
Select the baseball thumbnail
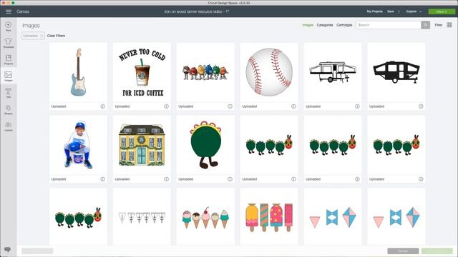click(x=269, y=72)
